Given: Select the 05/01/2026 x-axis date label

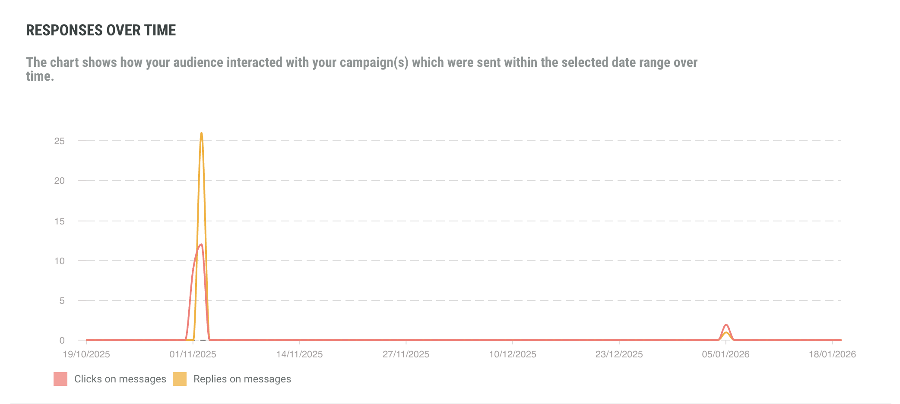Looking at the screenshot, I should tap(726, 354).
